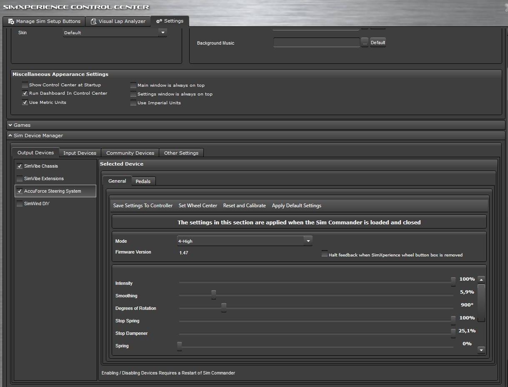
Task: Check Halt feedback when button box removed
Action: (325, 254)
